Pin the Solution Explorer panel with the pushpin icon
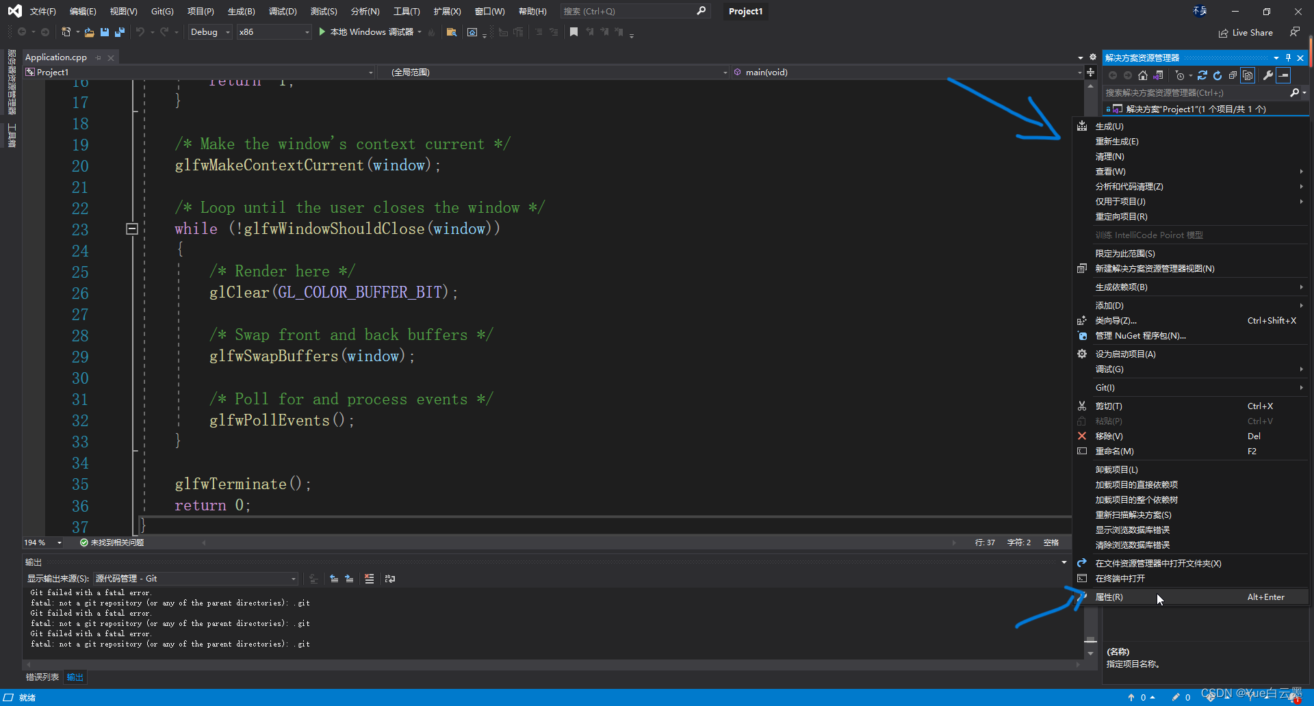The image size is (1314, 706). 1288,57
